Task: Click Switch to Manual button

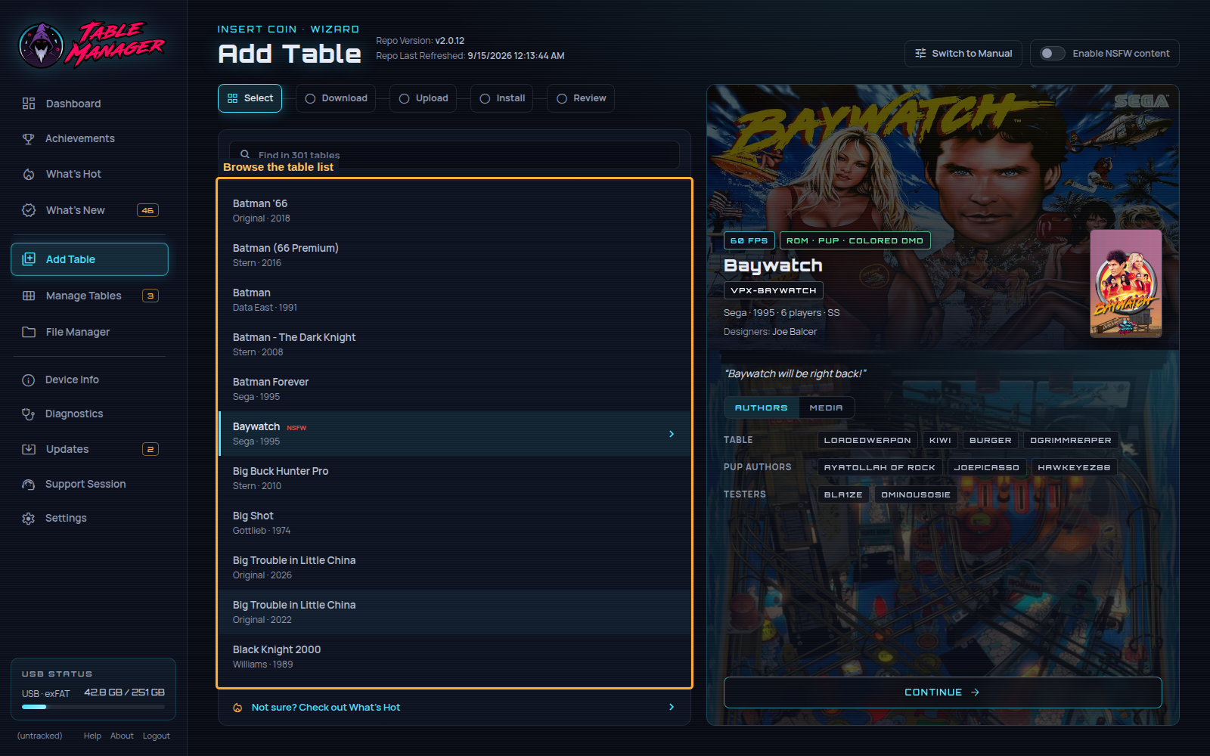Action: coord(963,54)
